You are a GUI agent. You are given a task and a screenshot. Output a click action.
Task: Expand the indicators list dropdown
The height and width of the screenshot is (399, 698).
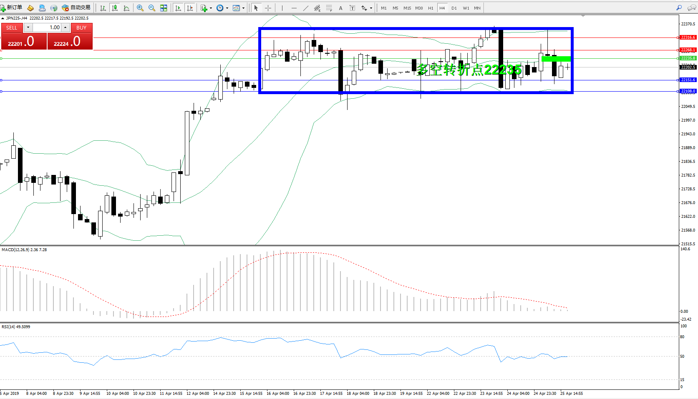(x=211, y=8)
